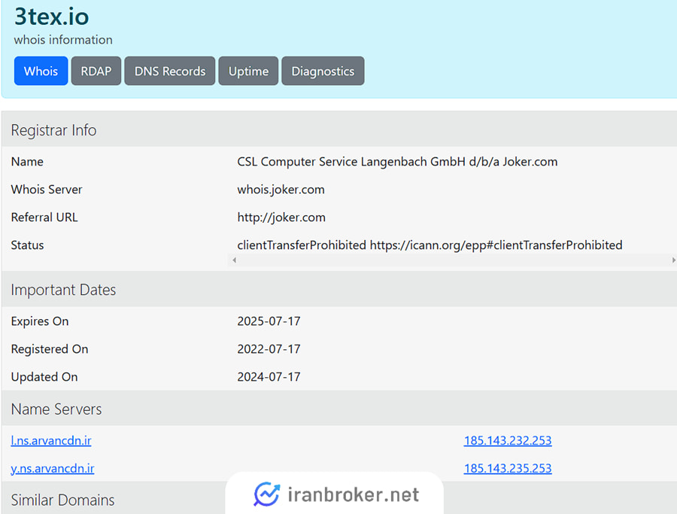Click the 3tex.io domain heading
This screenshot has width=677, height=514.
(52, 17)
